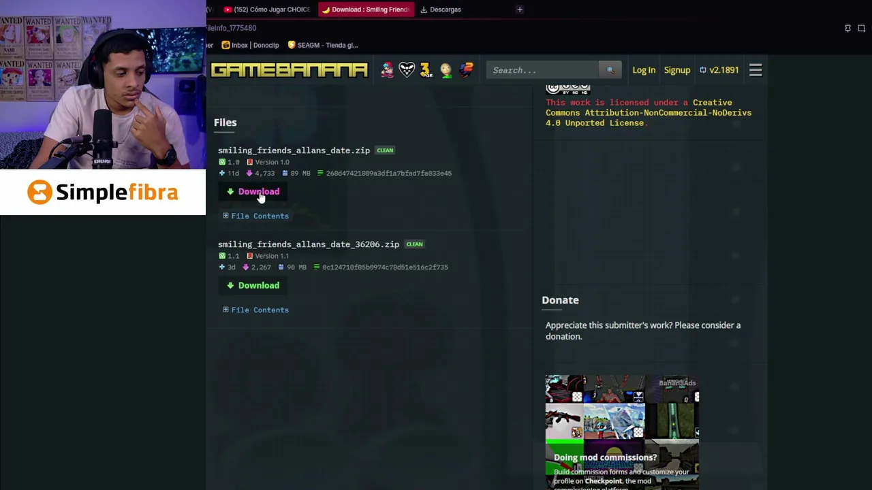Click the pink download-count icon beside 4,733
Viewport: 872px width, 490px height.
249,173
